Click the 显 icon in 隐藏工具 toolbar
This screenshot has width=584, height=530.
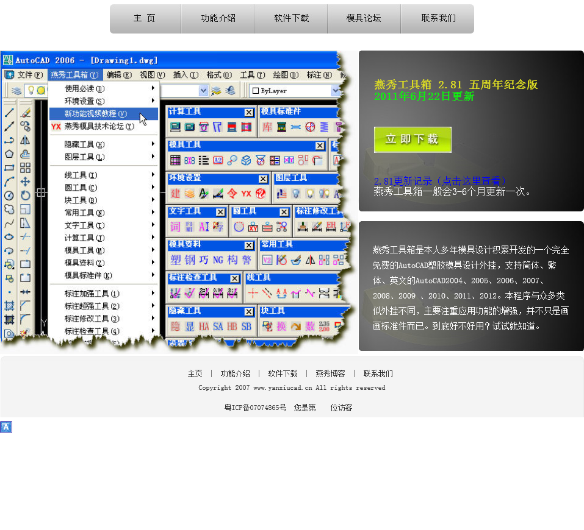pyautogui.click(x=190, y=327)
